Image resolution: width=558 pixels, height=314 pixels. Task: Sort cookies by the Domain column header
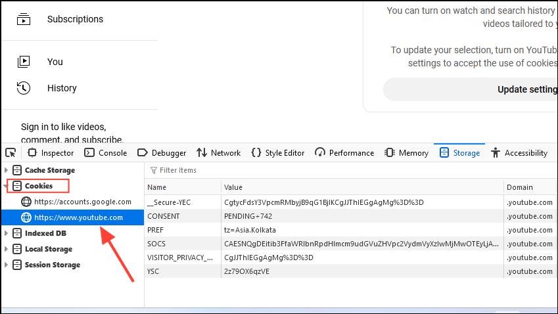(530, 187)
